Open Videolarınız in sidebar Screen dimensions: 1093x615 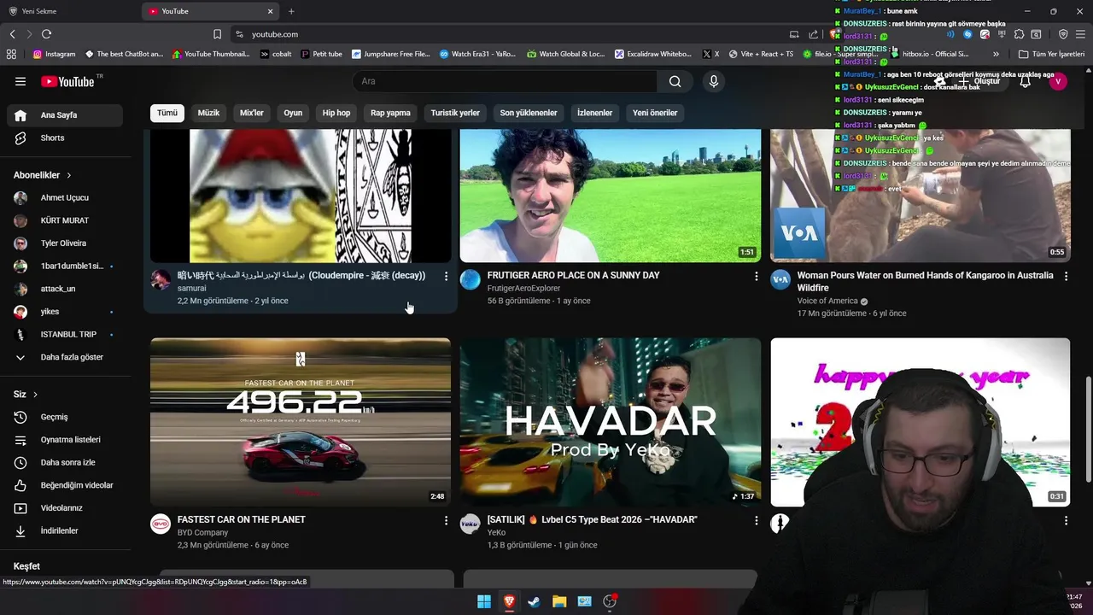coord(65,508)
